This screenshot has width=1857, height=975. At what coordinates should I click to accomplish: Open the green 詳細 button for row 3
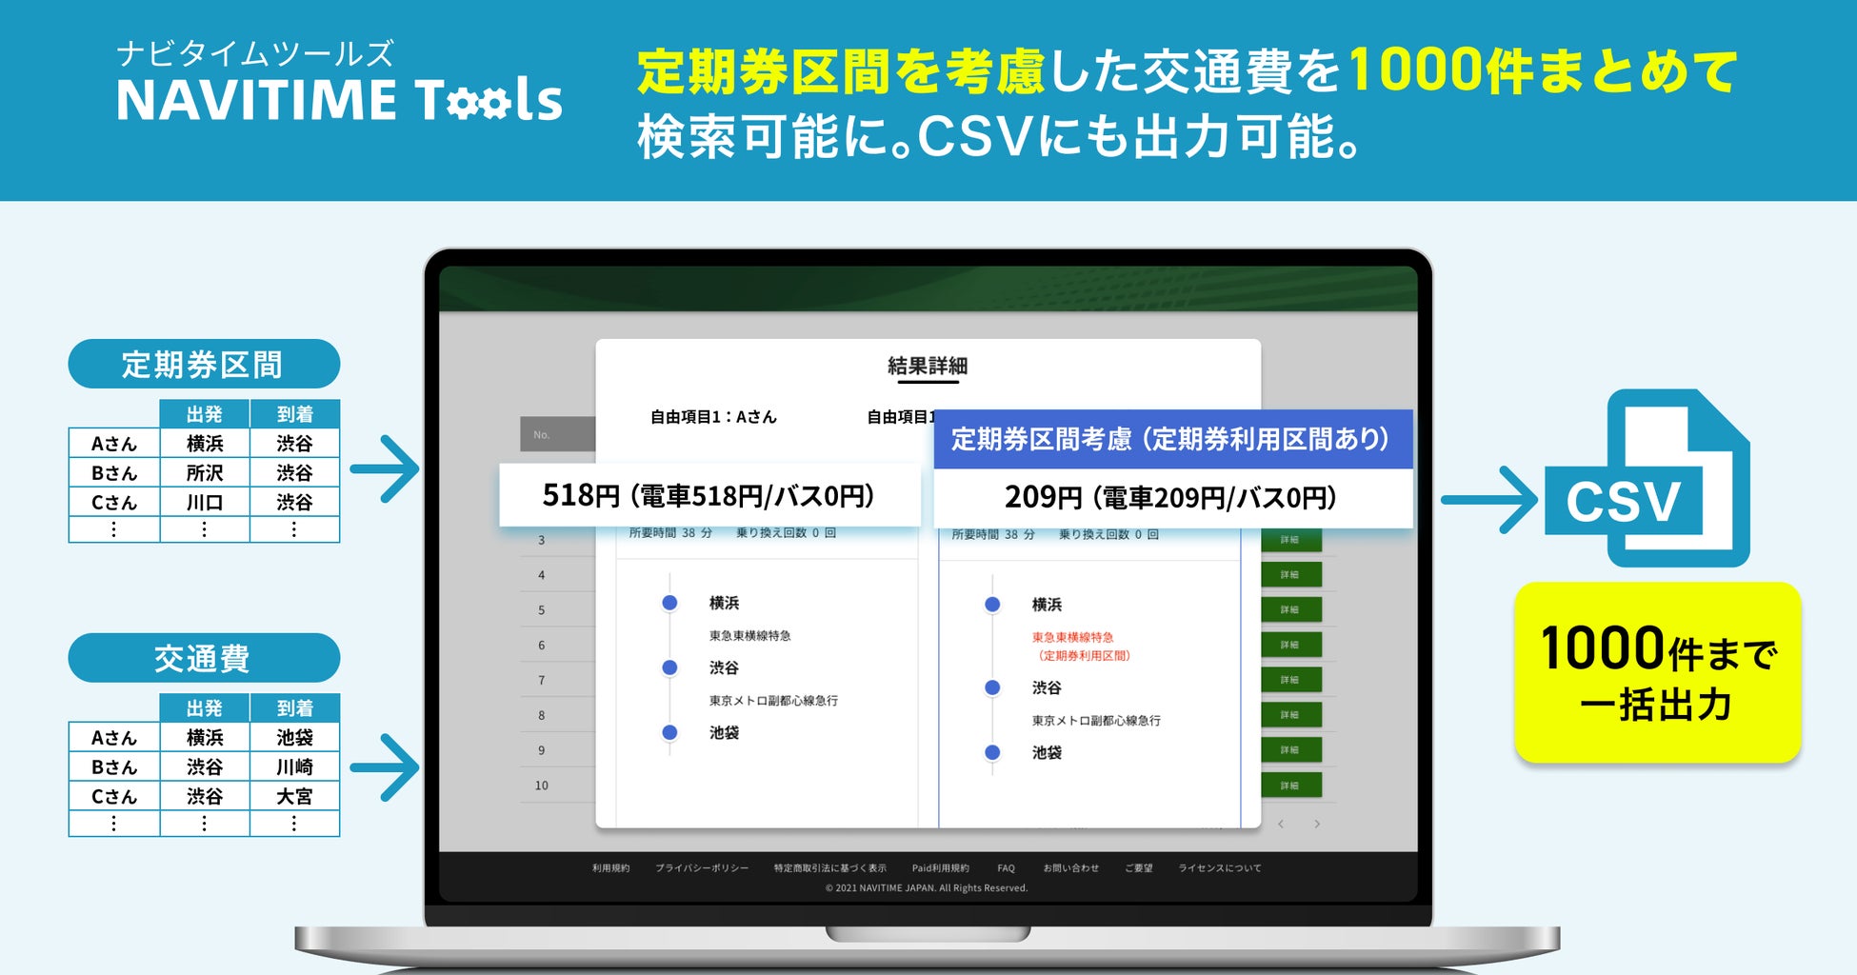(x=1291, y=540)
